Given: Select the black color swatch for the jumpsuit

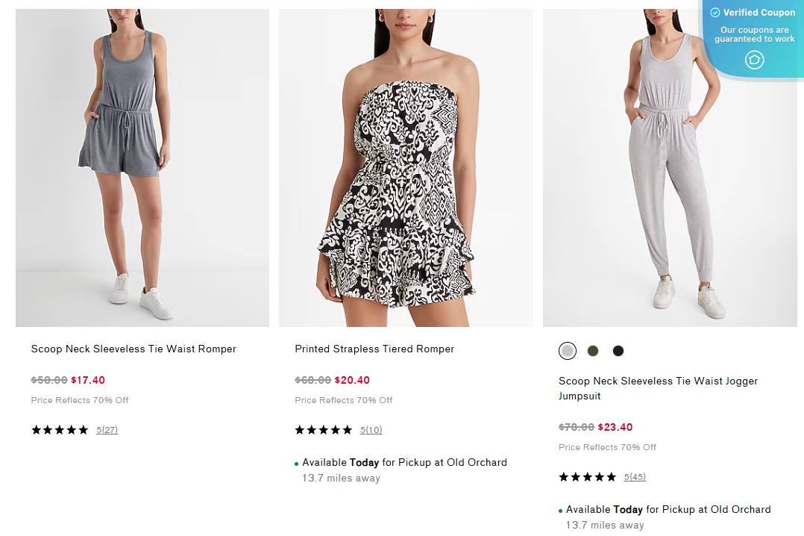Looking at the screenshot, I should pyautogui.click(x=618, y=350).
